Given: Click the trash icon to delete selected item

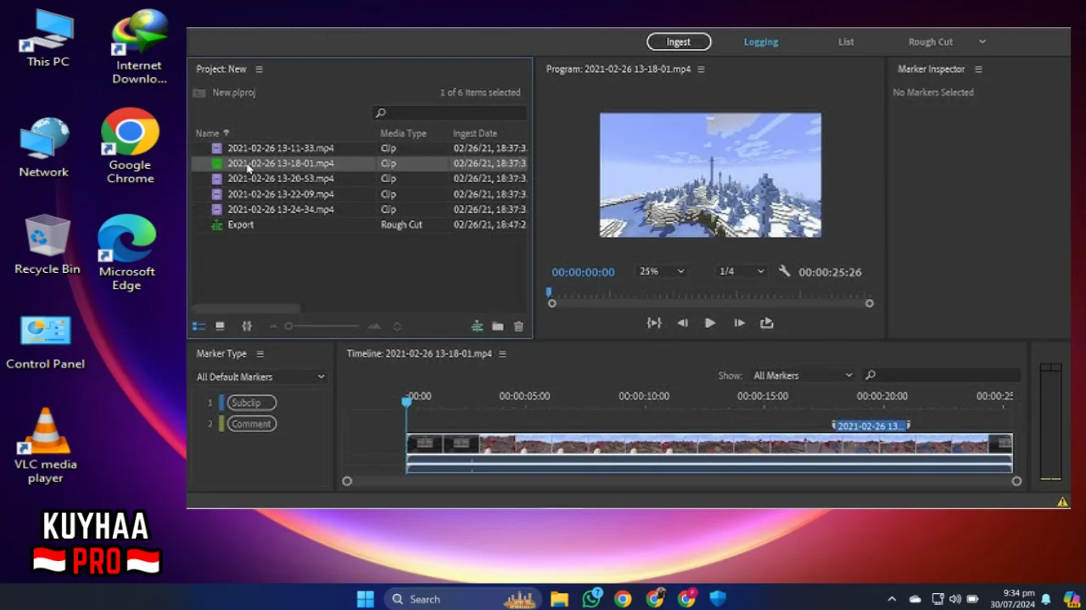Looking at the screenshot, I should (518, 326).
